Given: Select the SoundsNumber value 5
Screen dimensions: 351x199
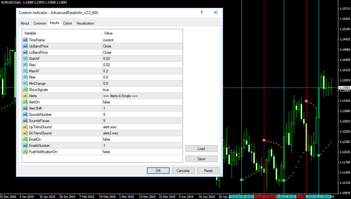Looking at the screenshot, I should (143, 115).
